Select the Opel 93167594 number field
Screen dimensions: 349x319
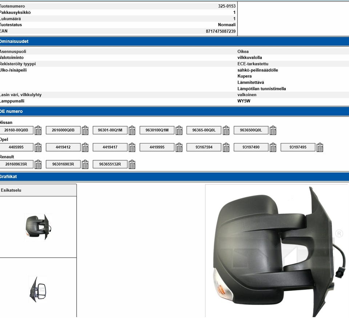204,147
